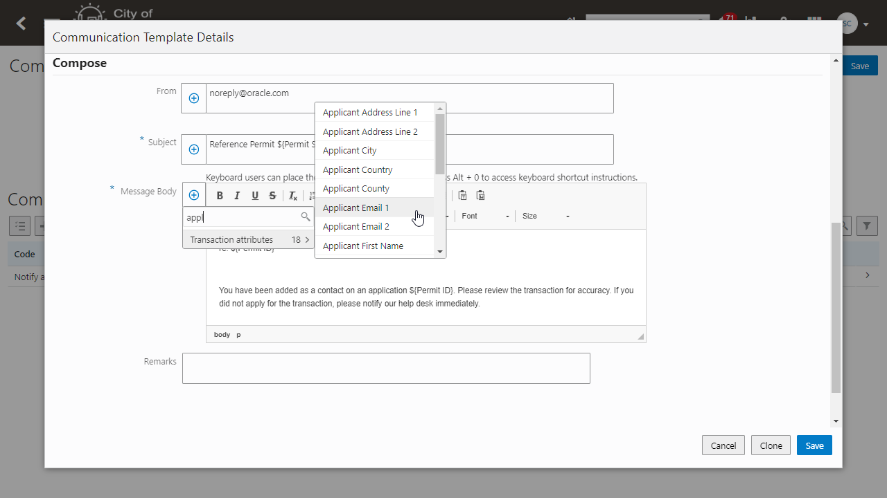Pick Applicant First Name attribute
The image size is (887, 498).
click(375, 246)
